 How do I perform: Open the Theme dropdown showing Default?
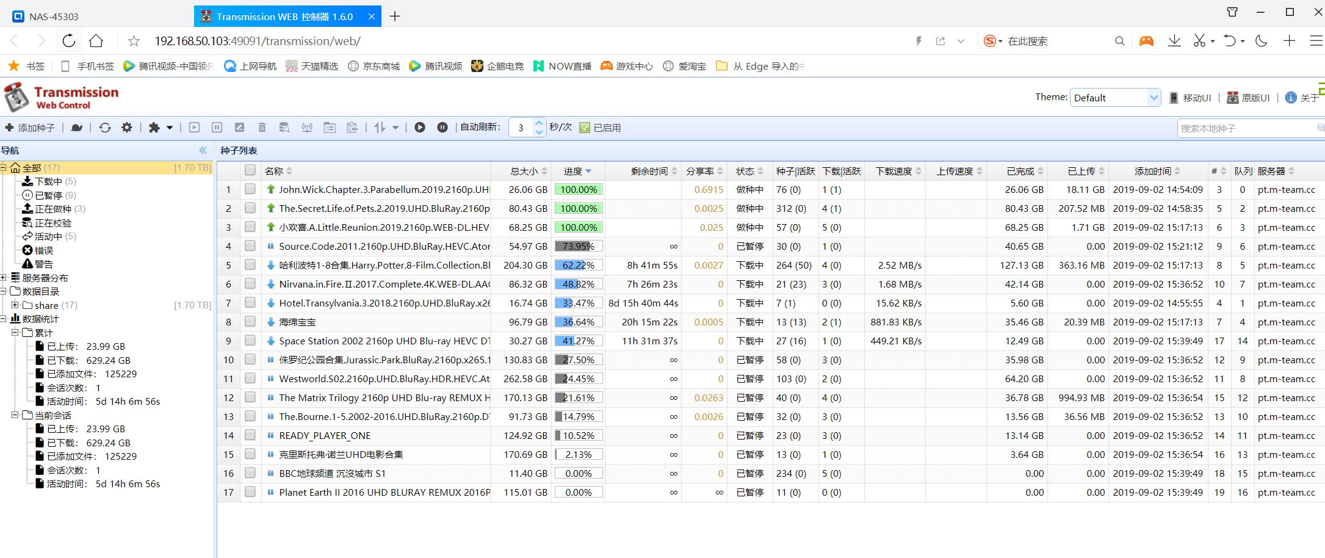tap(1114, 98)
